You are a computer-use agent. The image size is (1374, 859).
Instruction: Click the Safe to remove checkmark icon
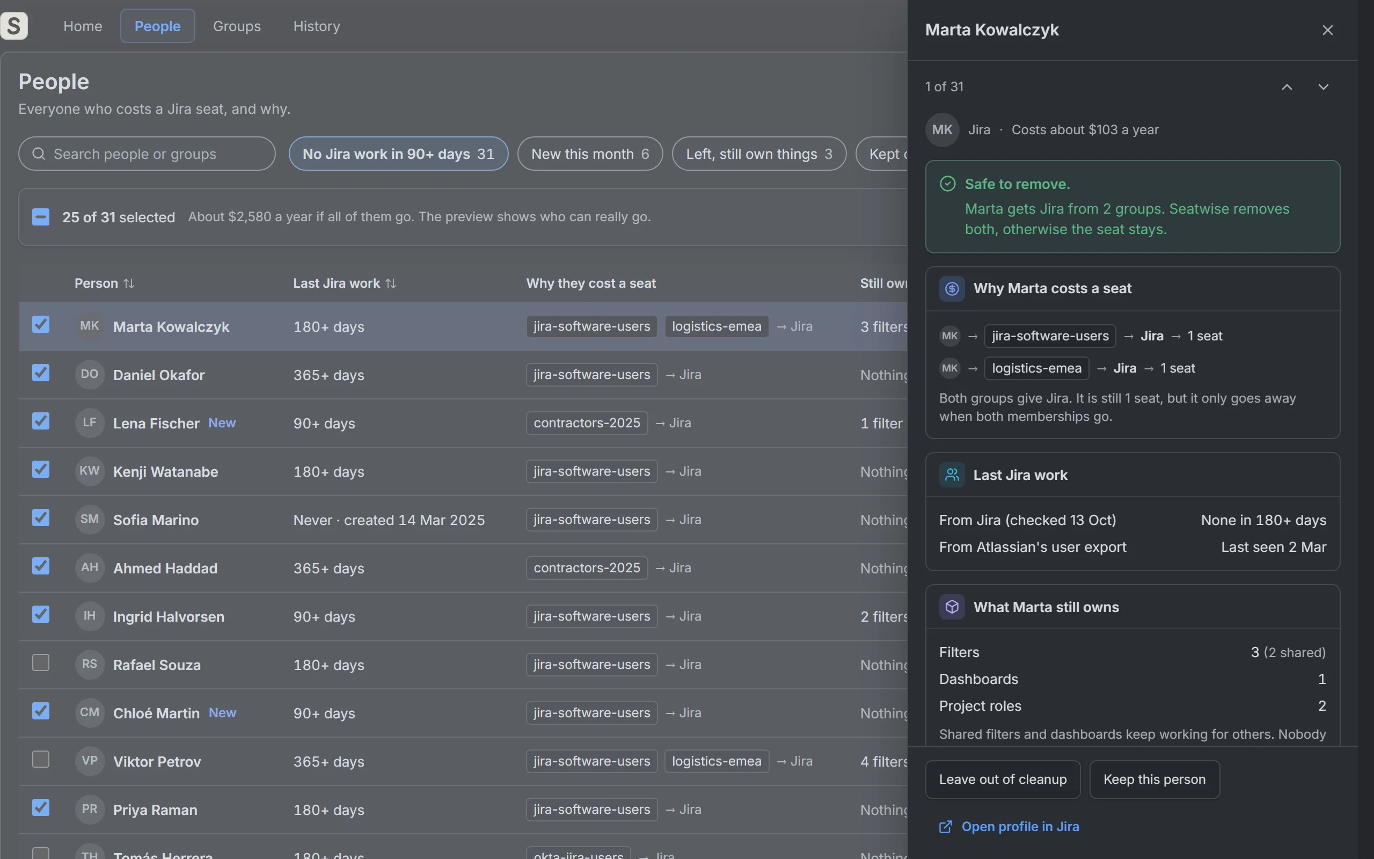click(x=948, y=184)
